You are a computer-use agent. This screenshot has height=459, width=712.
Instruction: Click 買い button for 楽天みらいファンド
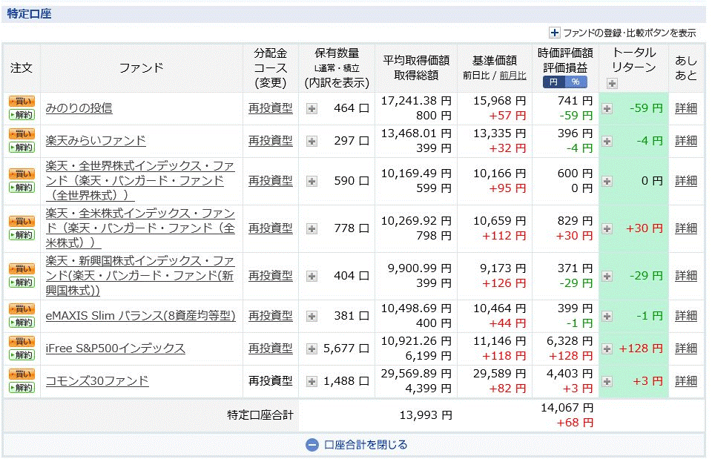pyautogui.click(x=22, y=134)
